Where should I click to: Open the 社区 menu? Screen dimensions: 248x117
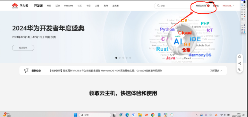click(x=80, y=6)
